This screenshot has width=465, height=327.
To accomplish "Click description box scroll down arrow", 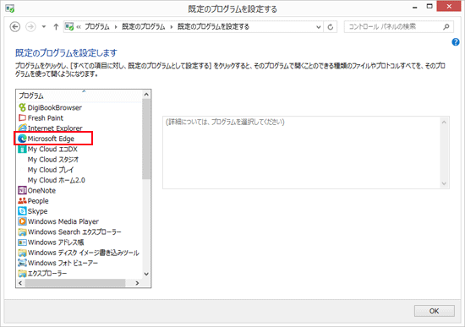I will (x=444, y=183).
